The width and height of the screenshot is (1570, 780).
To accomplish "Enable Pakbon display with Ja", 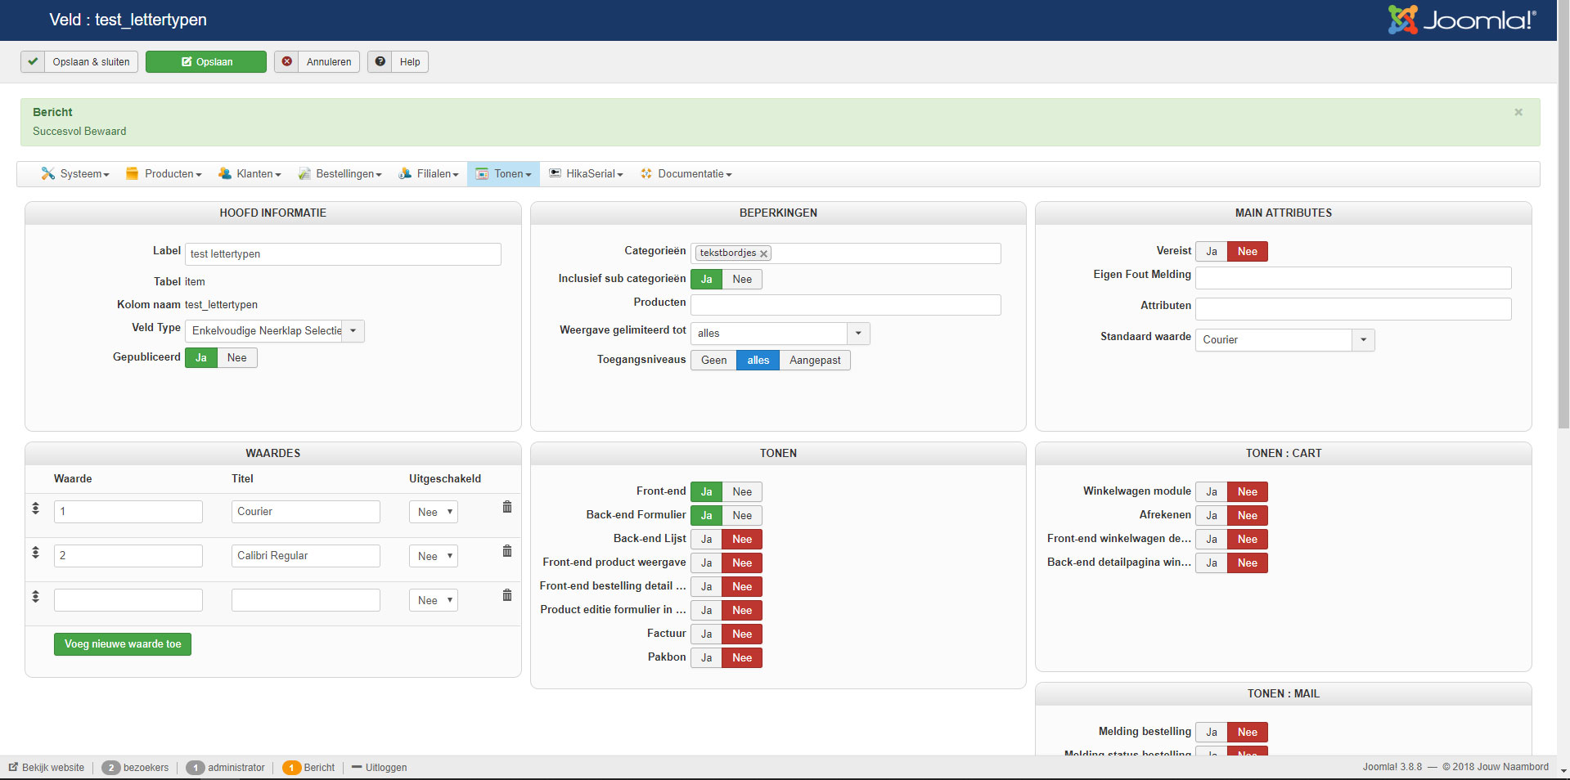I will pos(706,657).
